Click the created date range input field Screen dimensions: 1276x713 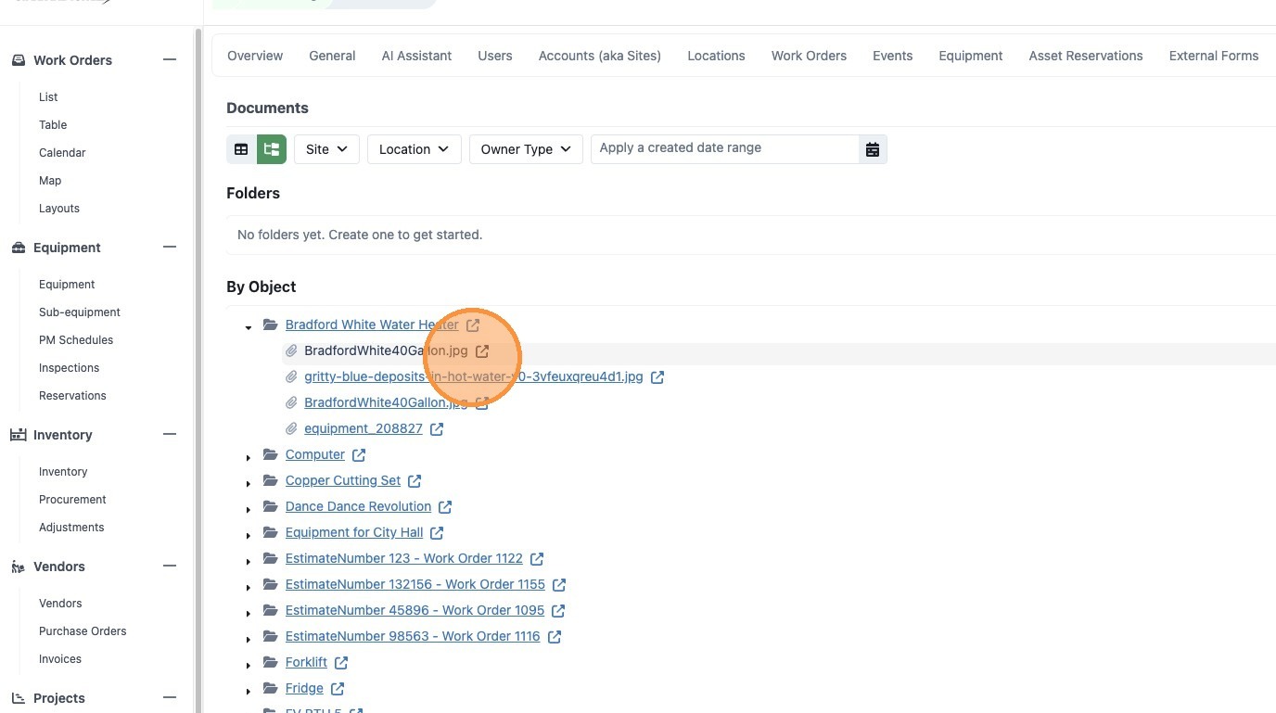click(725, 149)
